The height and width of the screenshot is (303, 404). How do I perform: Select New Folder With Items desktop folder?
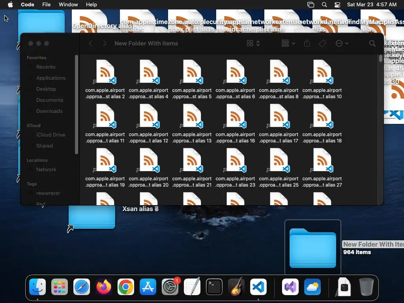click(313, 247)
